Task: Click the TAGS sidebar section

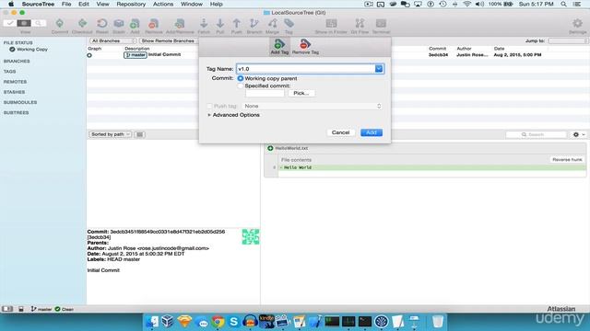Action: (x=10, y=72)
